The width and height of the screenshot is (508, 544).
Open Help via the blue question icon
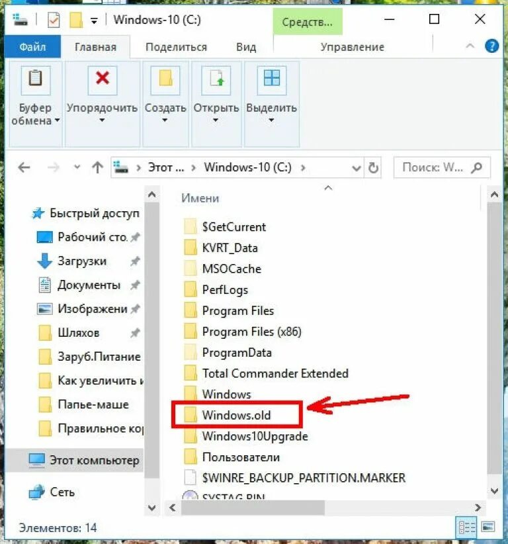(491, 46)
